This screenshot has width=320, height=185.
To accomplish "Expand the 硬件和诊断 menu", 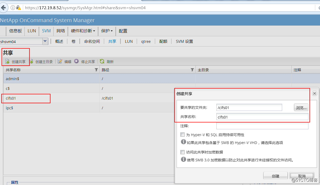I will coord(83,31).
